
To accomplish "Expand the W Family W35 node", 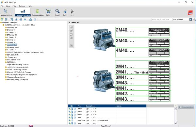I will click(x=6, y=47).
